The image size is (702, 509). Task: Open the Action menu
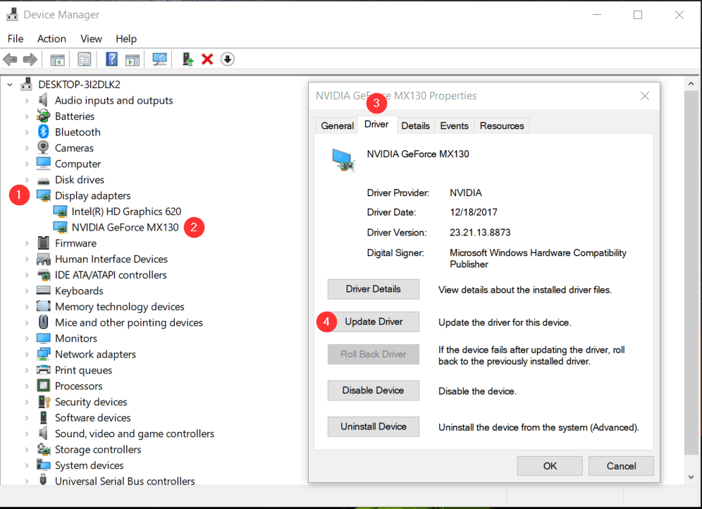51,39
